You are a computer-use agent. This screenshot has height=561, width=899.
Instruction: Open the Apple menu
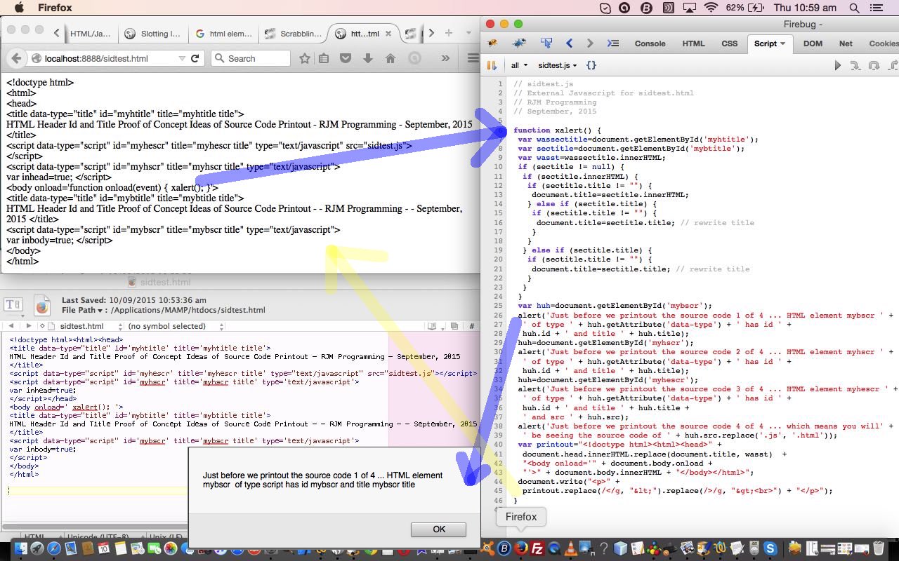[x=19, y=8]
